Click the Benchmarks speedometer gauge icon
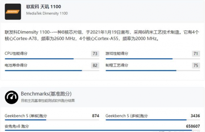205x132 pixels. pos(12,97)
